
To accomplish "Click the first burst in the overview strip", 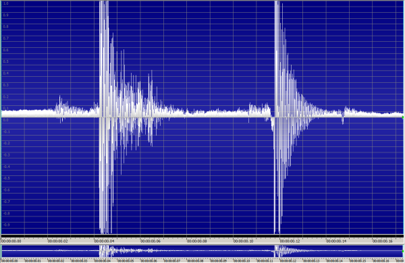I will click(106, 251).
